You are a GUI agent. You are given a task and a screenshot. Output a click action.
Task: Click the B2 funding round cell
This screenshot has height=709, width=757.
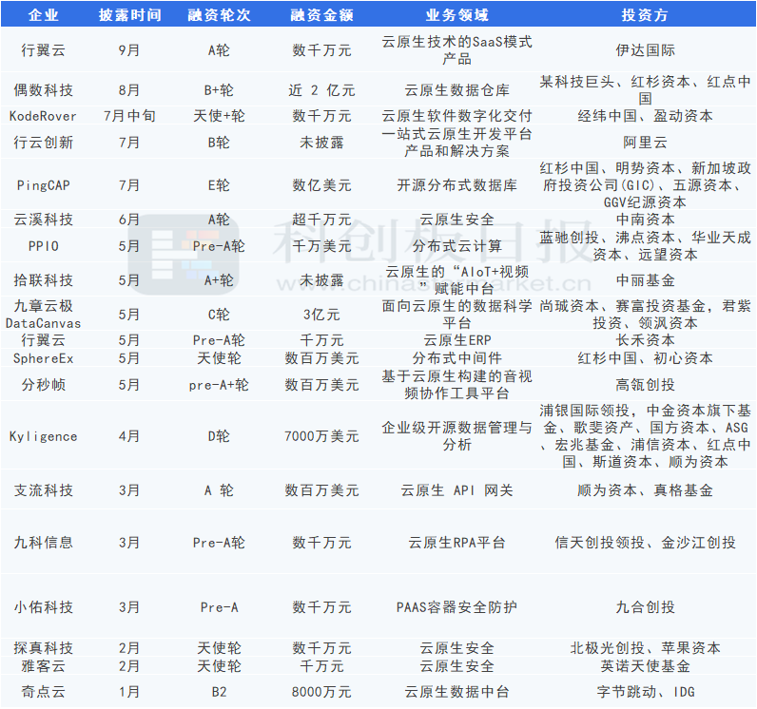pyautogui.click(x=219, y=692)
